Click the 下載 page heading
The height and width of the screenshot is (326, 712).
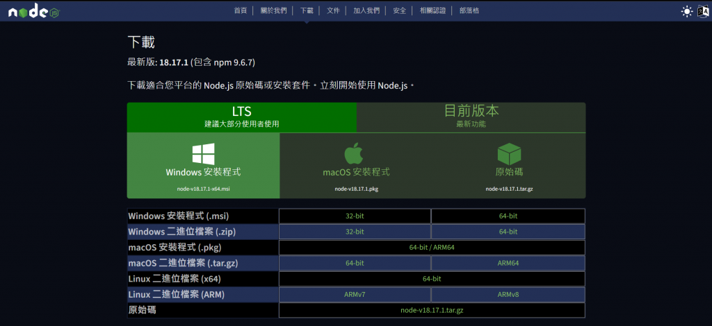coord(141,42)
